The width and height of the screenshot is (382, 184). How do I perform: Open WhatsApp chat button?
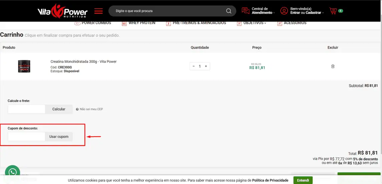pyautogui.click(x=12, y=173)
